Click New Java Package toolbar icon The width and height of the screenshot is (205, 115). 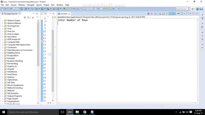click(x=54, y=9)
